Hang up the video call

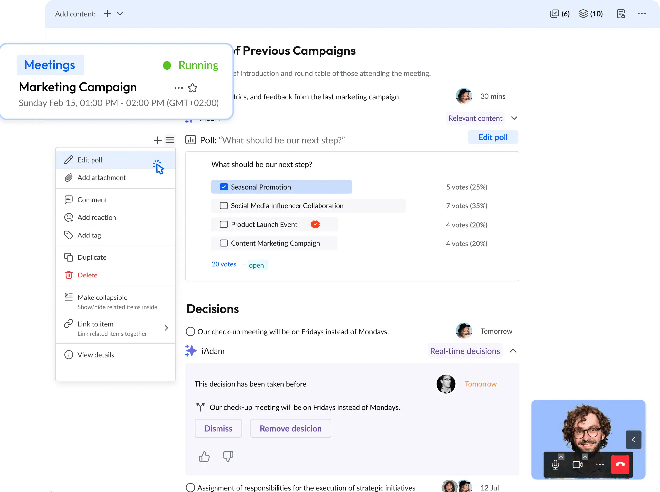click(x=620, y=464)
